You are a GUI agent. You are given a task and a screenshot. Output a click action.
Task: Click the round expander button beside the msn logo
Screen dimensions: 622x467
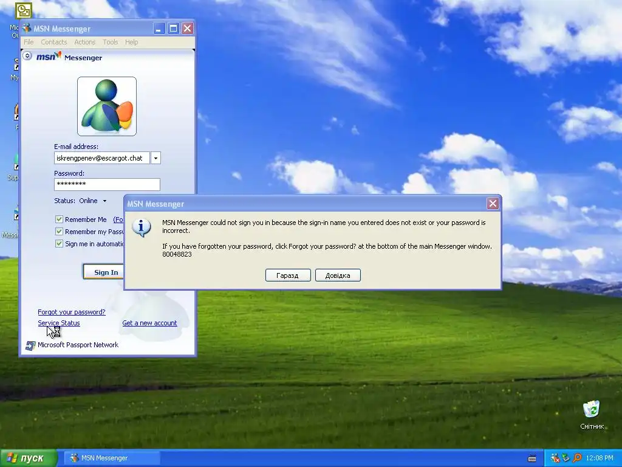(x=27, y=55)
